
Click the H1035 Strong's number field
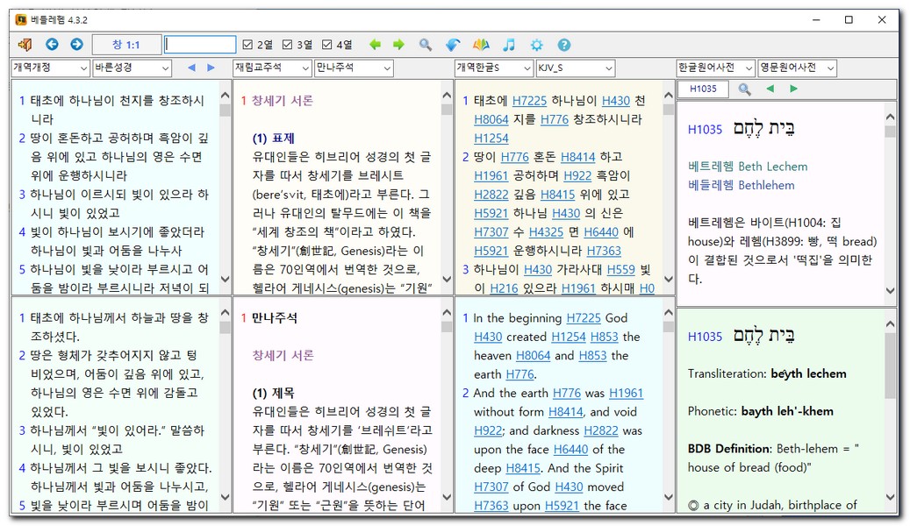[703, 89]
